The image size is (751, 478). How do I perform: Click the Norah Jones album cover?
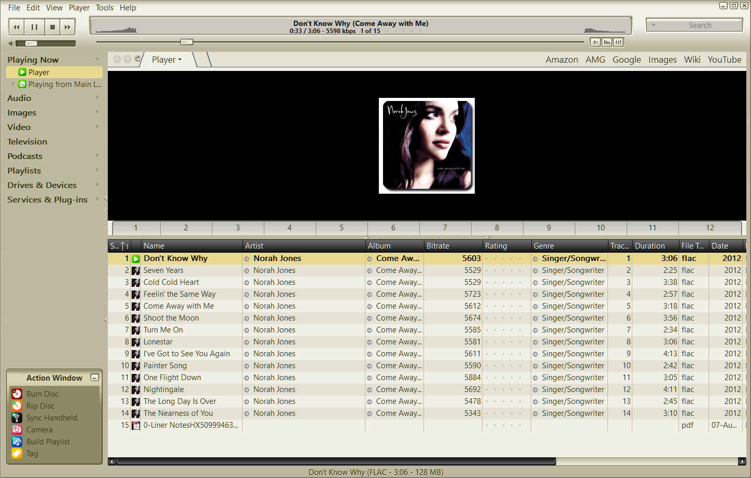point(427,146)
